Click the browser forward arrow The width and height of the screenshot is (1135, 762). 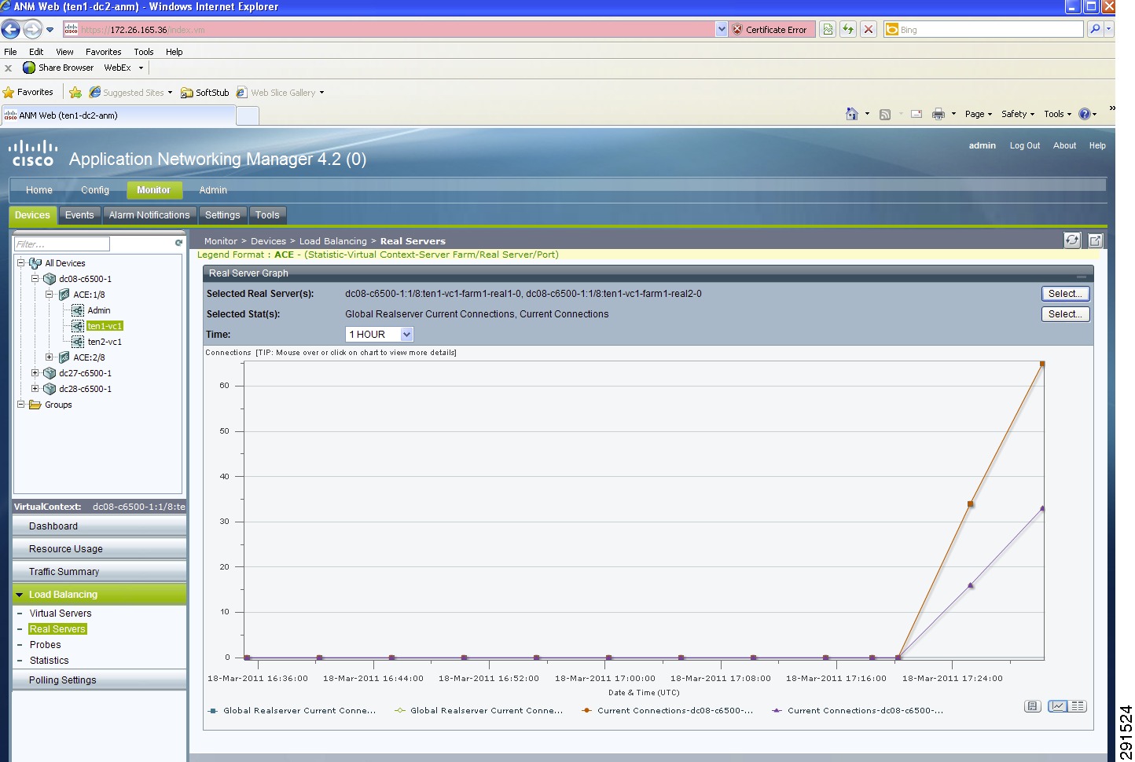pos(32,30)
